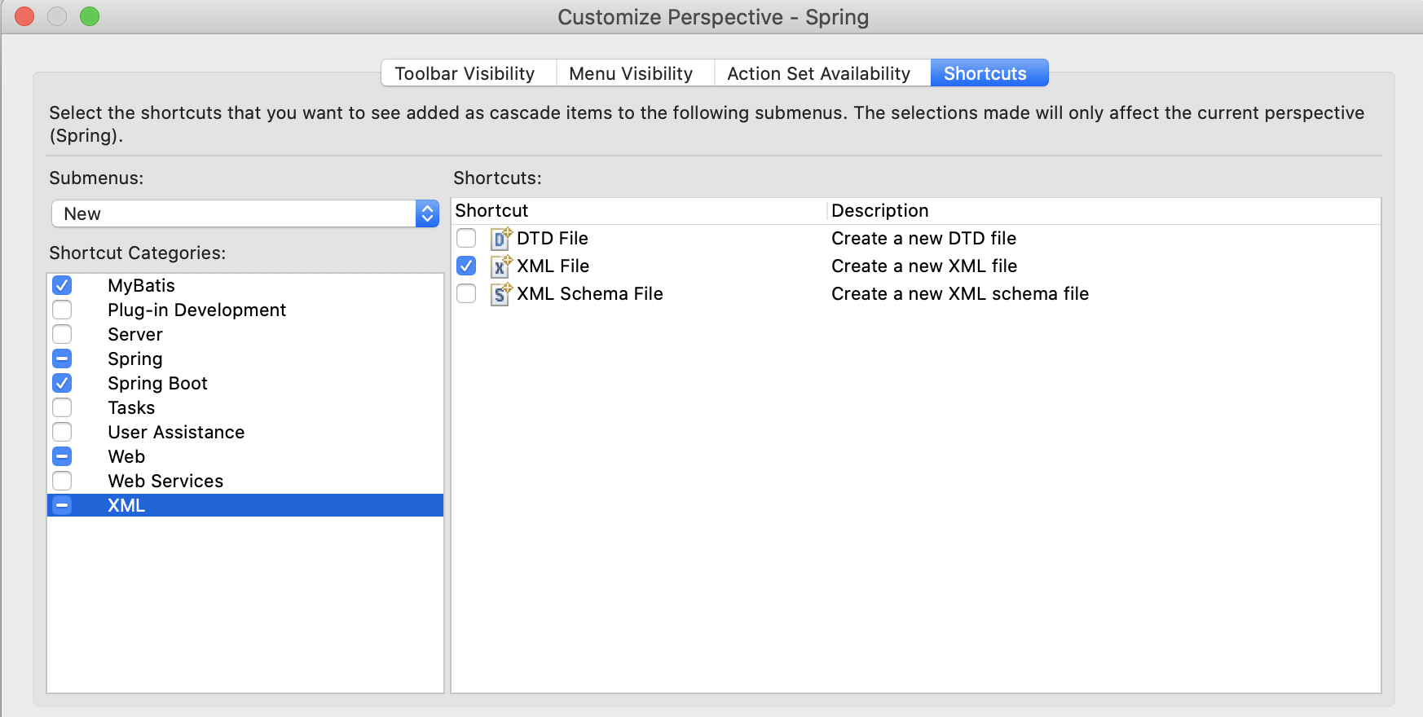Click 'Create a new XML schema file' description
Screen dimensions: 1423x717
tap(960, 293)
